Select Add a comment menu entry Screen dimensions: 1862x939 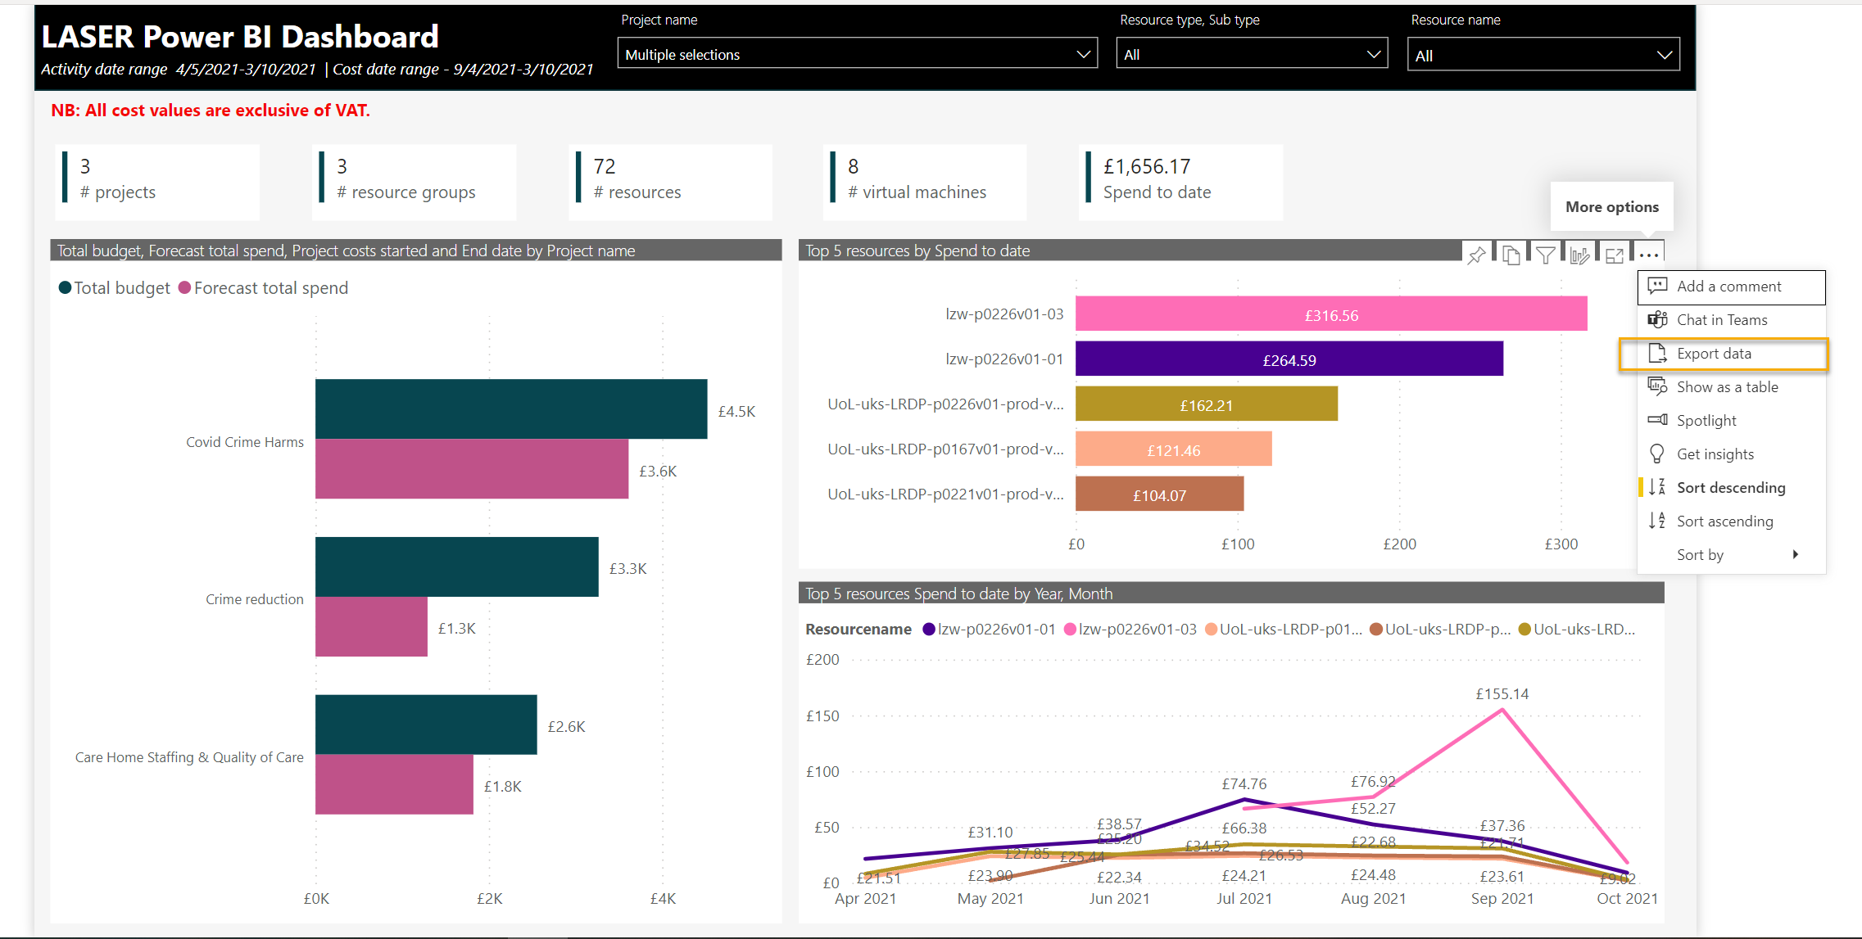1731,287
